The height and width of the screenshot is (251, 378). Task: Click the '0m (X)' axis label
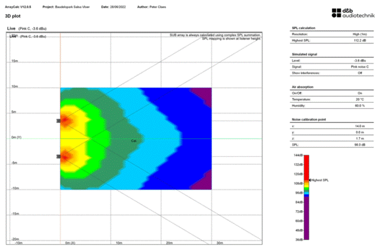coord(70,243)
